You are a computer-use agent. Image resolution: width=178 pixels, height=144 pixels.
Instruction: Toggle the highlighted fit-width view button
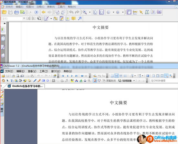click(117, 76)
